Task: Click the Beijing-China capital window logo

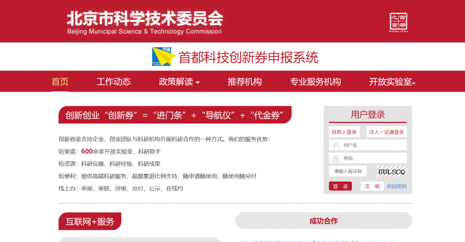Action: click(398, 22)
